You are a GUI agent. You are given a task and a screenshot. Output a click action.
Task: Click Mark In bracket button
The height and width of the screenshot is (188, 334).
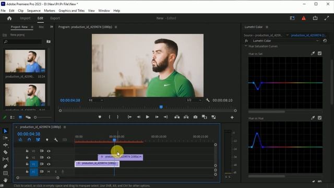[109, 117]
